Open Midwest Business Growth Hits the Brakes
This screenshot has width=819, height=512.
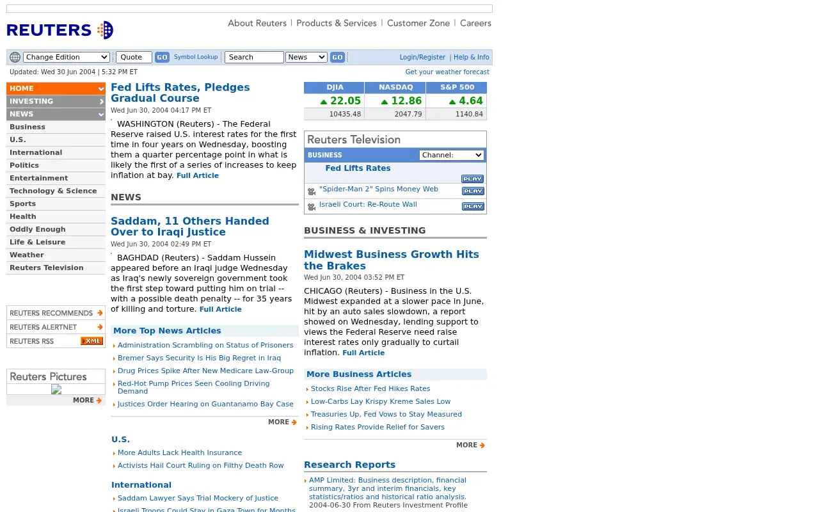coord(392,260)
